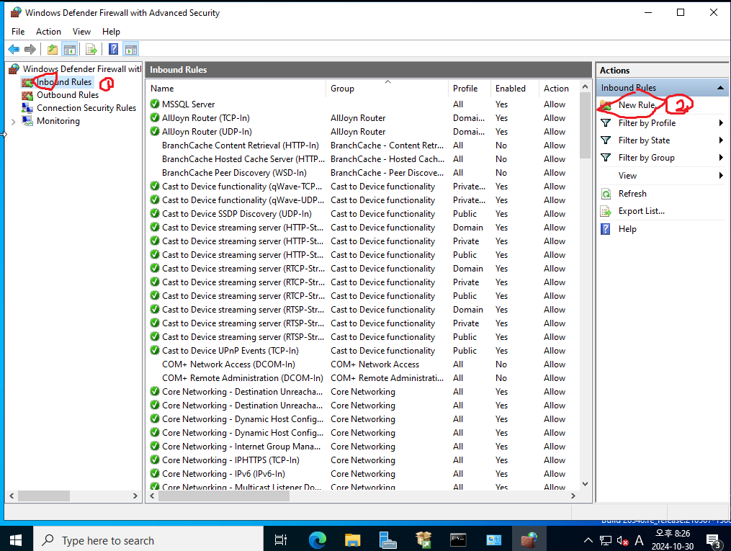The width and height of the screenshot is (731, 551).
Task: Expand the Monitoring tree node
Action: pos(14,121)
